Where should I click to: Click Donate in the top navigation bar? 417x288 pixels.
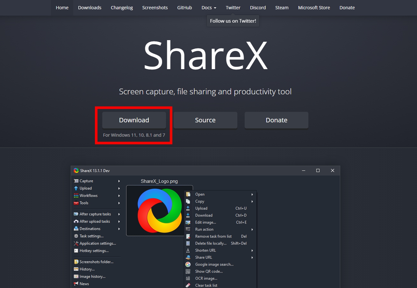(347, 8)
